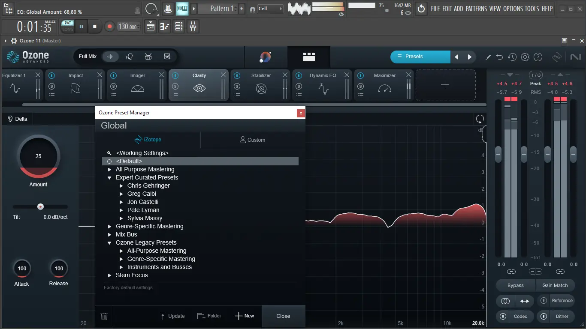Image resolution: width=586 pixels, height=329 pixels.
Task: Solo the Impact module
Action: [52, 86]
